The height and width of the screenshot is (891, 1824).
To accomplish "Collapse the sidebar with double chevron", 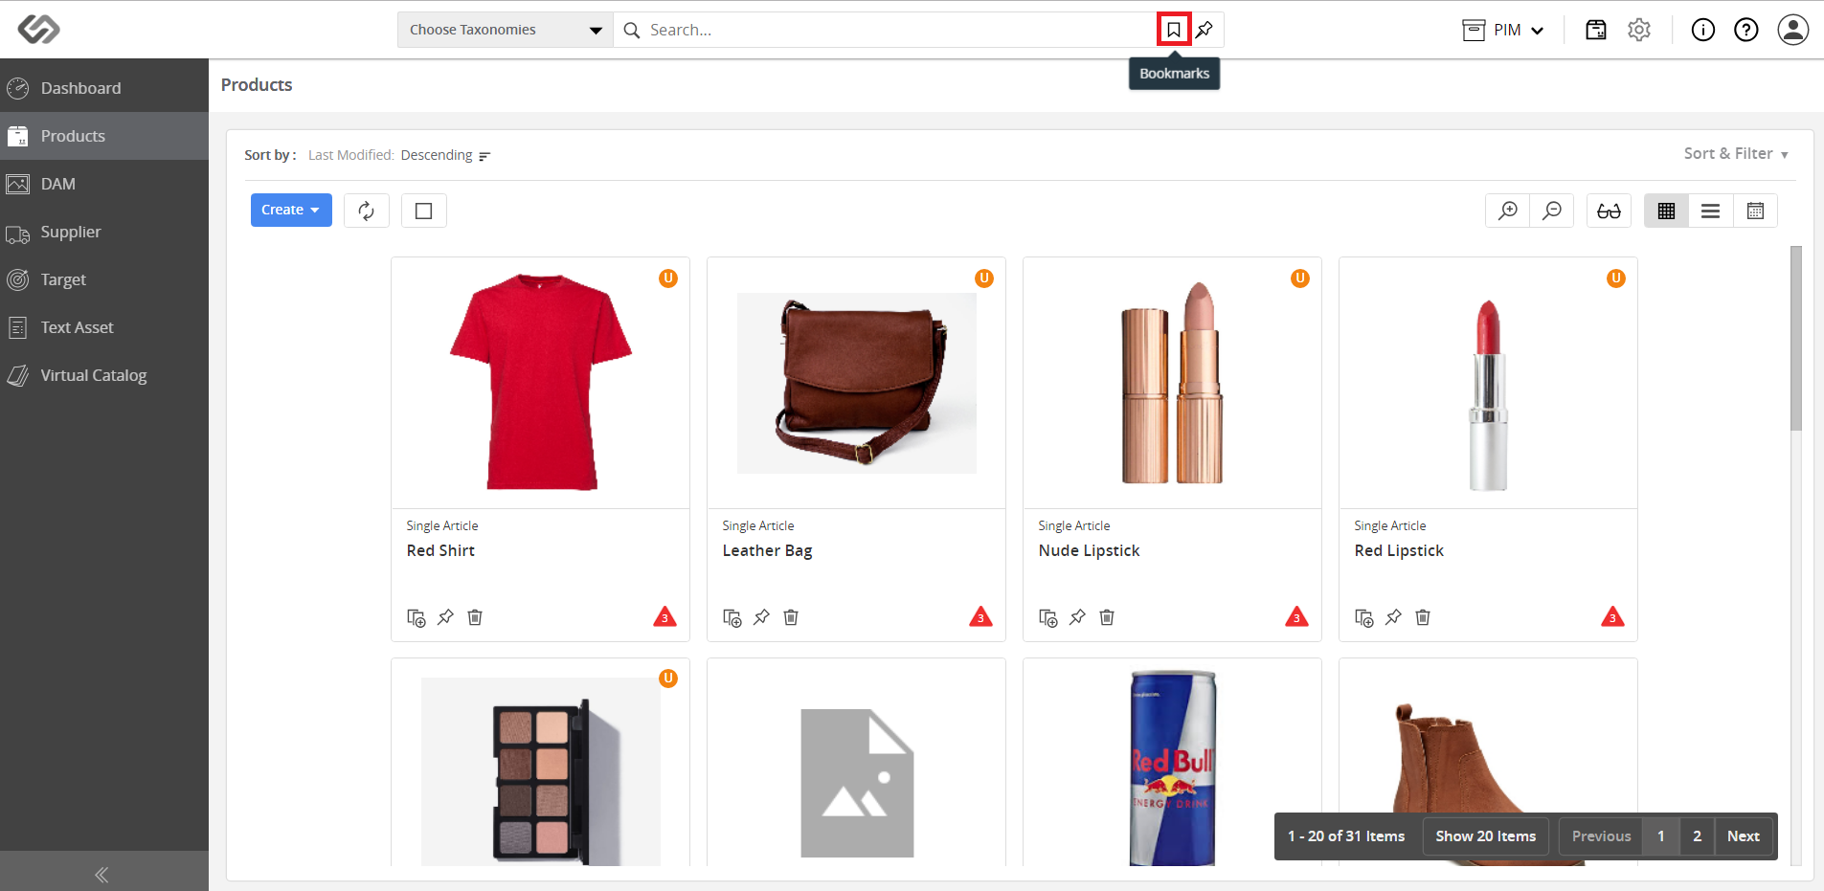I will coord(101,875).
